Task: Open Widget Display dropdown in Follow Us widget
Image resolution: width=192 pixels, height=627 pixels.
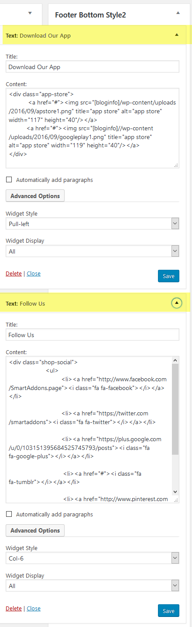Action: (93, 585)
